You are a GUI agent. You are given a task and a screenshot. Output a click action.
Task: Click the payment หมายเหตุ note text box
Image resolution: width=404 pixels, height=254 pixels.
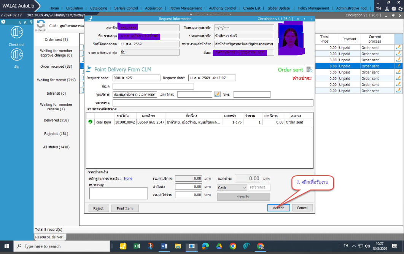point(119,193)
